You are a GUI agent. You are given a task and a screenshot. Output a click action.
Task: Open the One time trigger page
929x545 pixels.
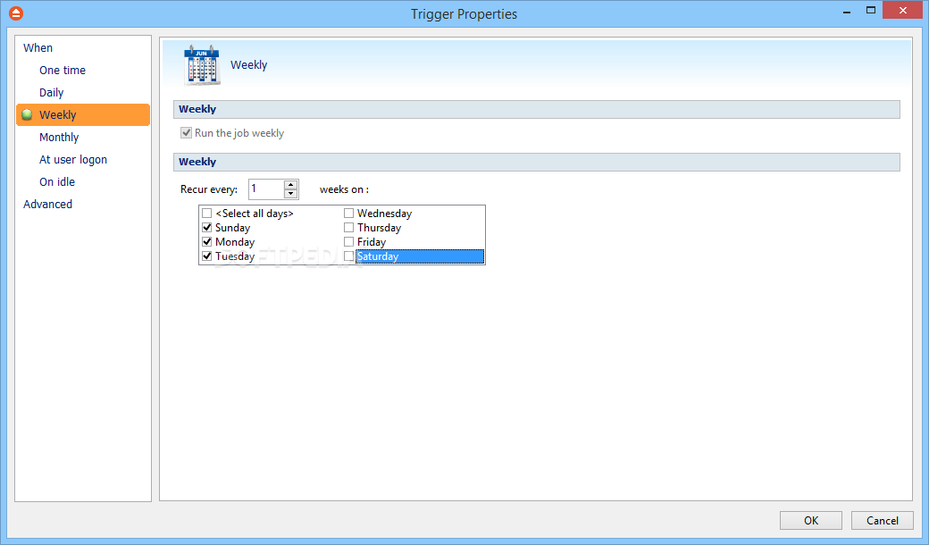(63, 70)
